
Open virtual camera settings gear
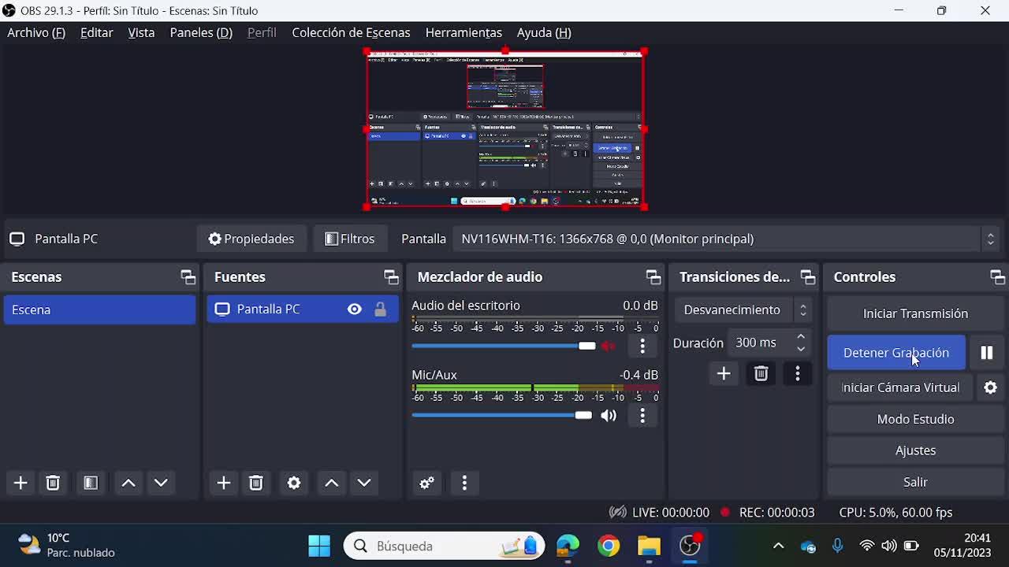pos(991,387)
